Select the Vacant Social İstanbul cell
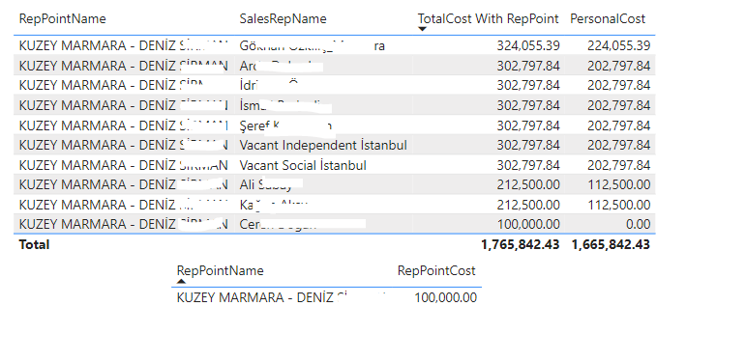The image size is (746, 362). tap(303, 165)
